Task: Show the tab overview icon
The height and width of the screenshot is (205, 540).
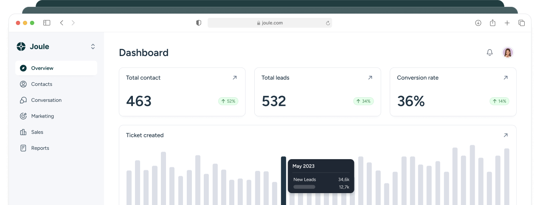Action: coord(521,23)
